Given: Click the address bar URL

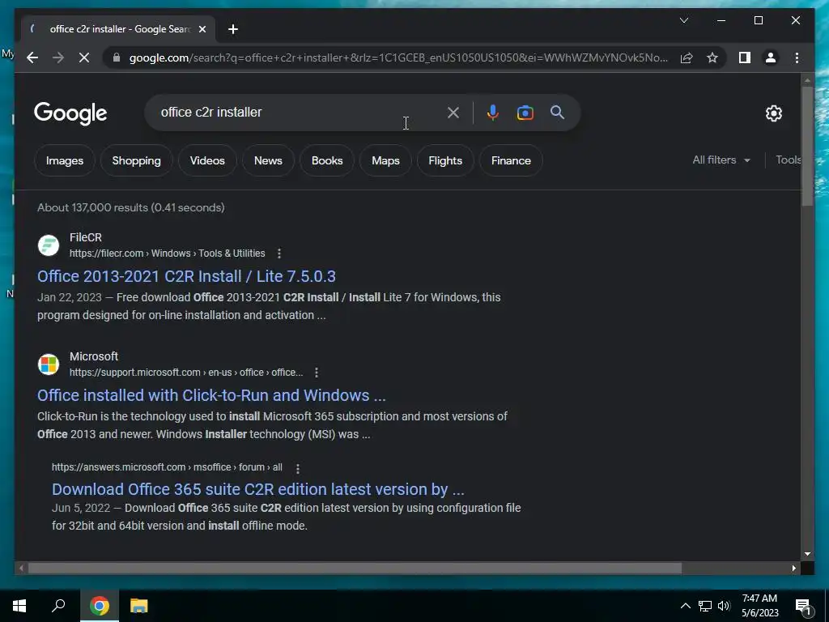Looking at the screenshot, I should click(398, 58).
